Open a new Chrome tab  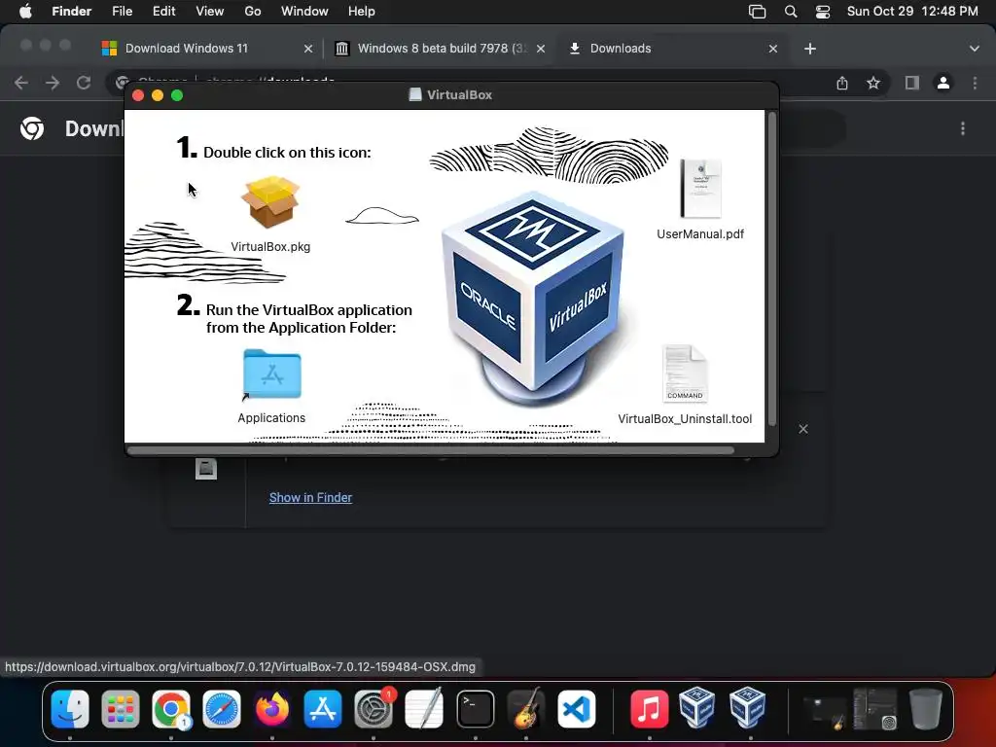[x=810, y=49]
